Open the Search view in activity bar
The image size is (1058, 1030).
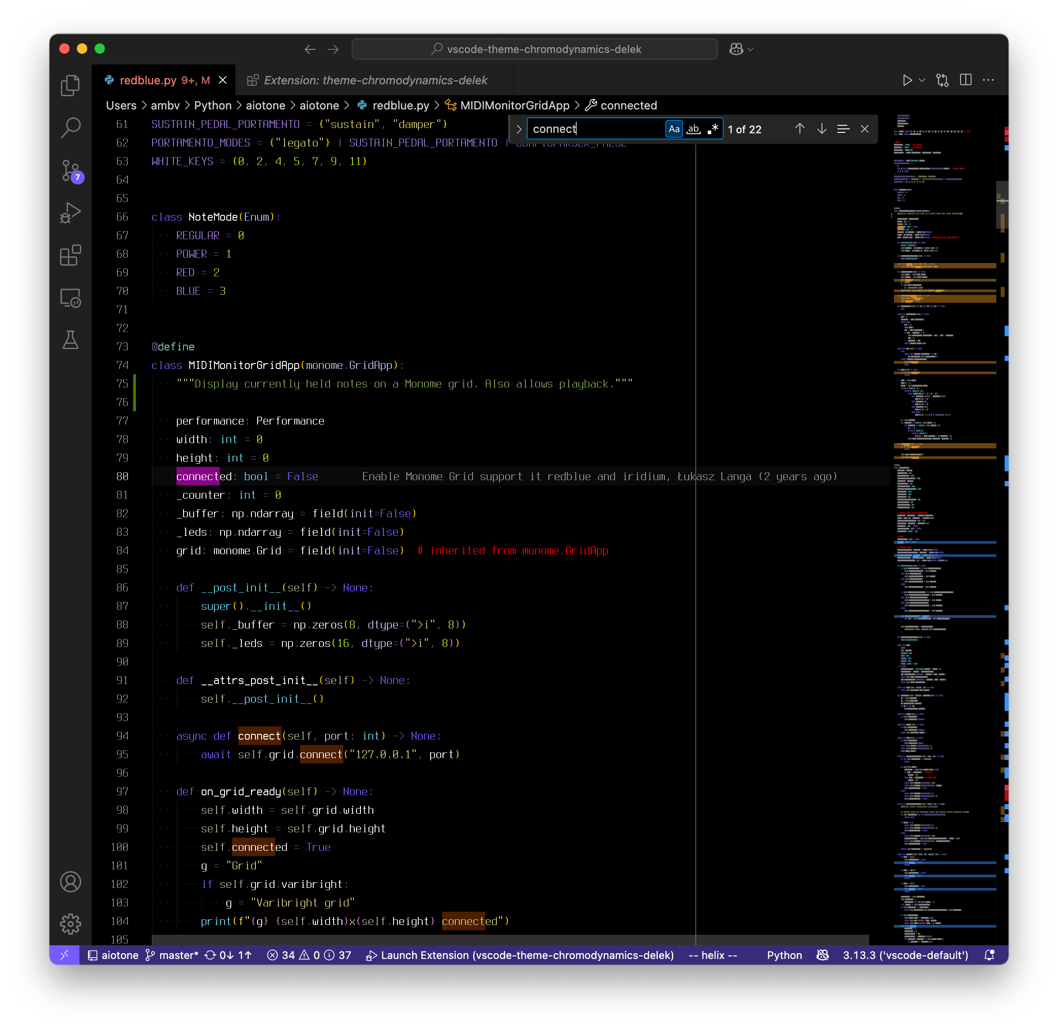70,128
